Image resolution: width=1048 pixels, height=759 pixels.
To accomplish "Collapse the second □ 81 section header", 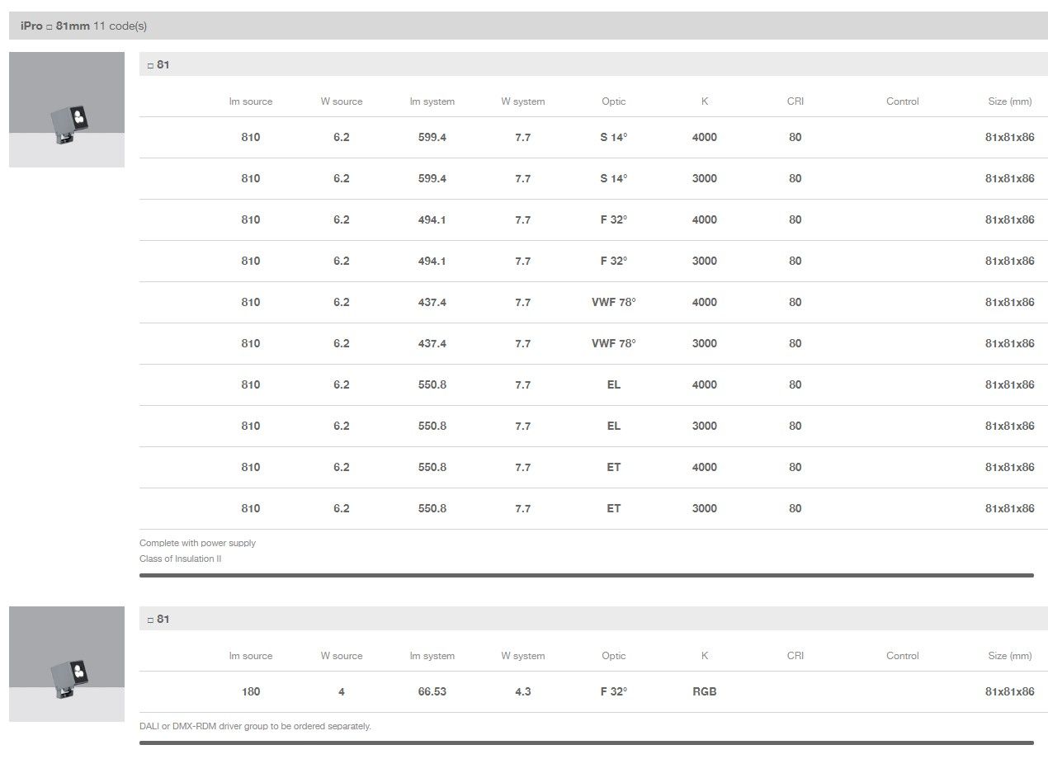I will coord(592,619).
